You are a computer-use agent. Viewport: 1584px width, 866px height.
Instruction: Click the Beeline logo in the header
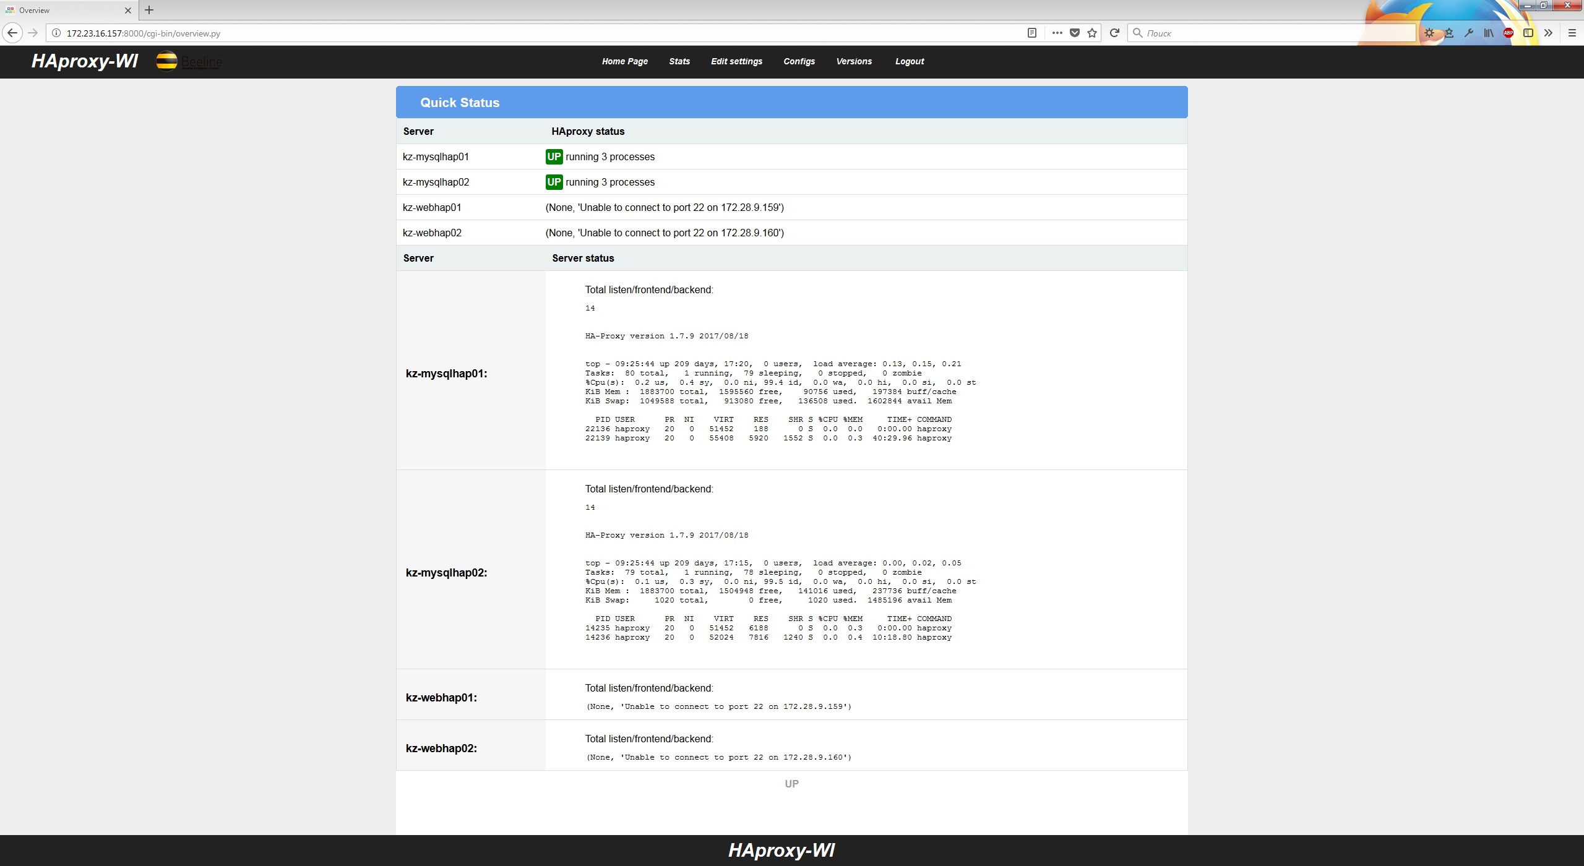pyautogui.click(x=189, y=61)
